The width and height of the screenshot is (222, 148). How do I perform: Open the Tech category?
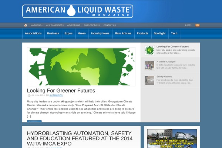pos(174,33)
